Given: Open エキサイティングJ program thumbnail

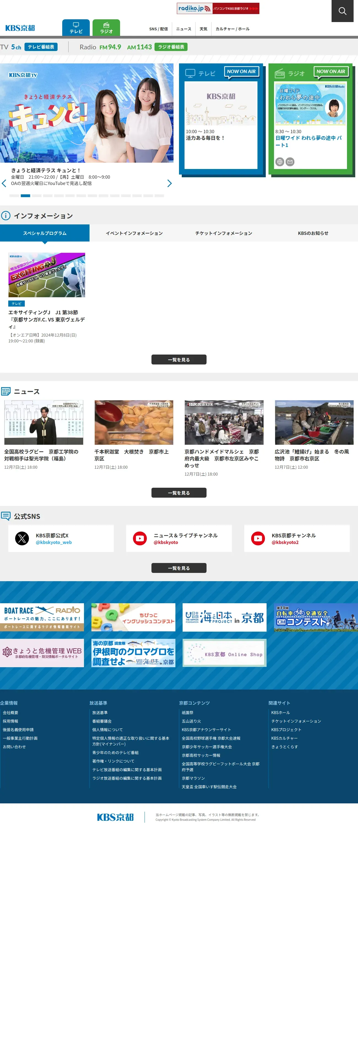Looking at the screenshot, I should coord(47,275).
